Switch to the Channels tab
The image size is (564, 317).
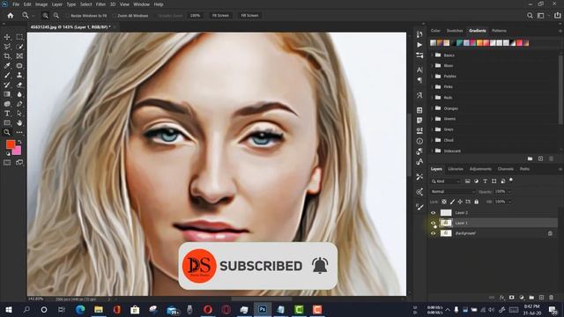click(505, 169)
